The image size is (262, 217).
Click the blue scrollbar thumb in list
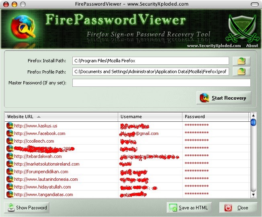254,122
